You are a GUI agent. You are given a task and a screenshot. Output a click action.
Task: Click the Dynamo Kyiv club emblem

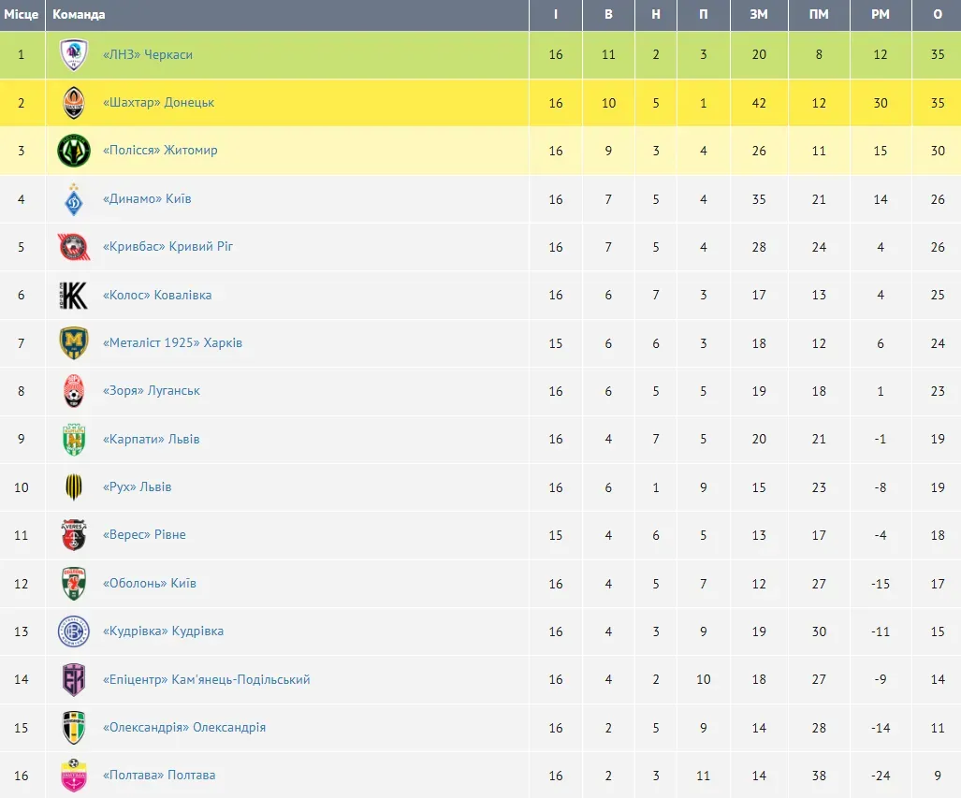73,199
